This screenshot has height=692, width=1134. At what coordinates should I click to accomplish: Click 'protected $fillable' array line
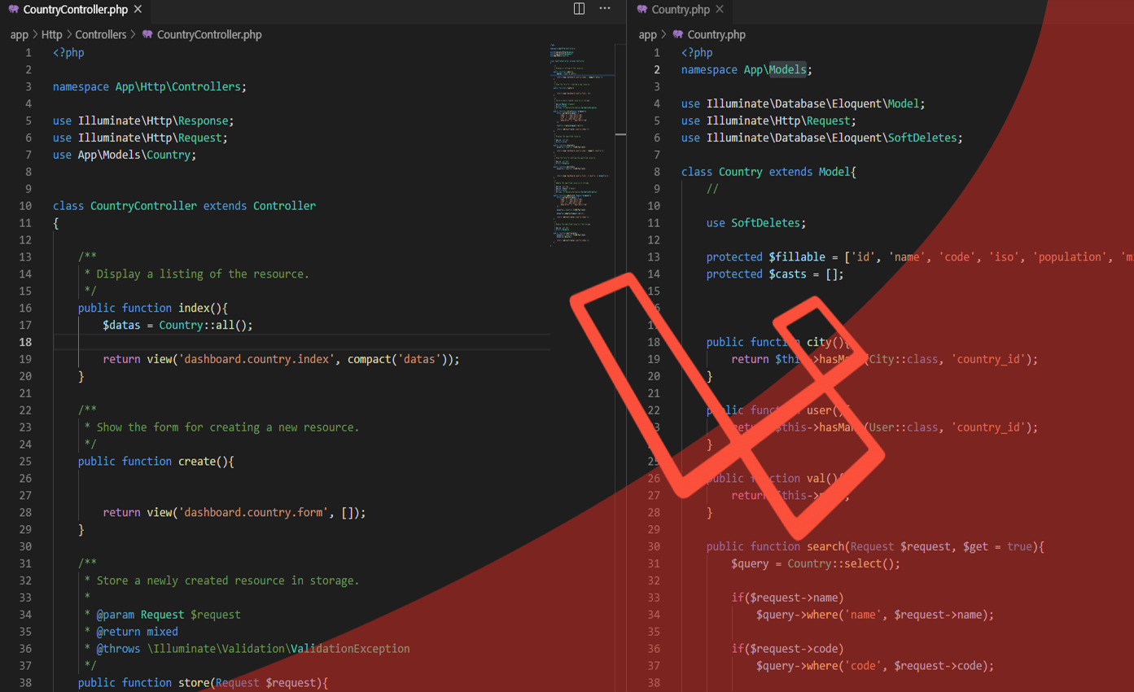[920, 257]
